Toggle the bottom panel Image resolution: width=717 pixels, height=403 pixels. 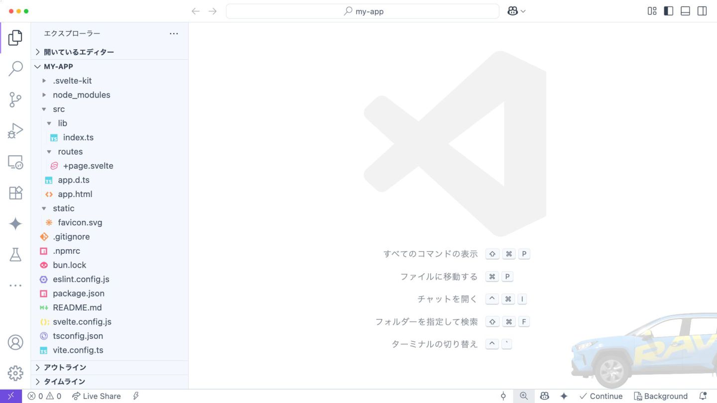685,11
